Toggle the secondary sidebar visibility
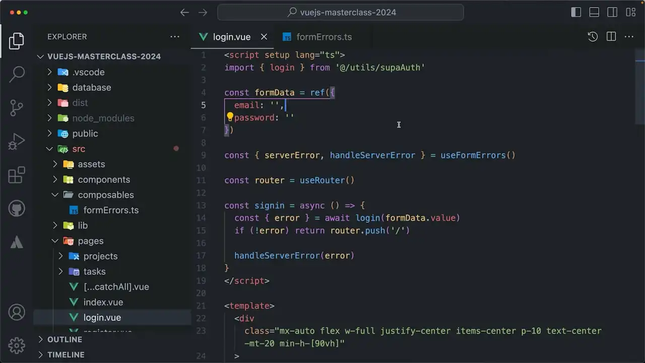Image resolution: width=645 pixels, height=363 pixels. 612,13
